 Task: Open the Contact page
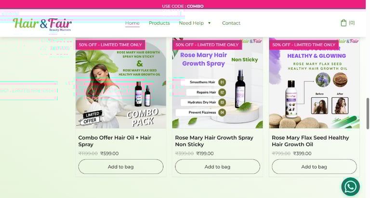point(231,23)
